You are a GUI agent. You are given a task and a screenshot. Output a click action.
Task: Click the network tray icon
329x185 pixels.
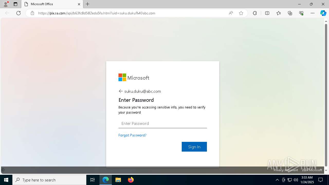(290, 180)
